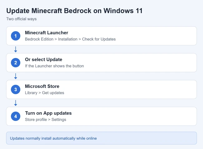Click the 'Minecraft Launcher' card title

point(47,33)
